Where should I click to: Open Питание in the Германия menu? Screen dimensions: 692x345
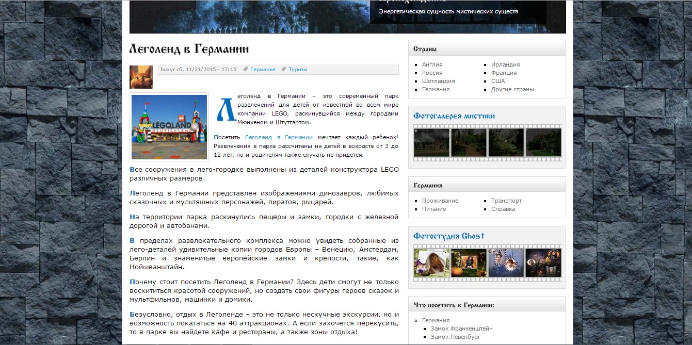pos(434,209)
